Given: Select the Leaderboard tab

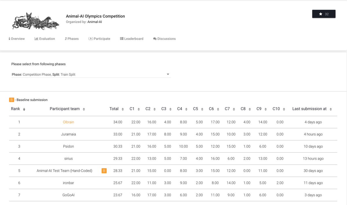Looking at the screenshot, I should [132, 39].
